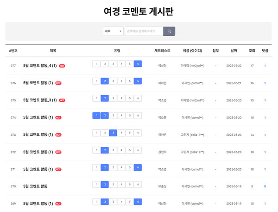Click post number 375

tap(13, 100)
